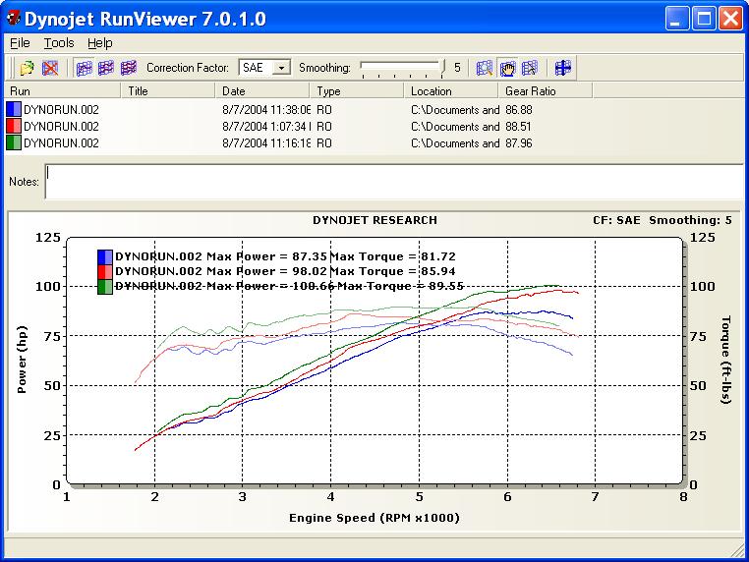The width and height of the screenshot is (749, 562).
Task: Open the Correction Factor SAE dropdown
Action: pos(281,68)
